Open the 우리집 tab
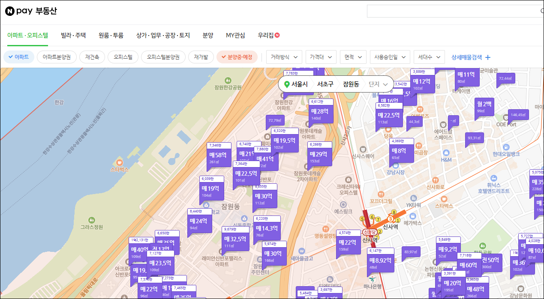 click(x=266, y=36)
